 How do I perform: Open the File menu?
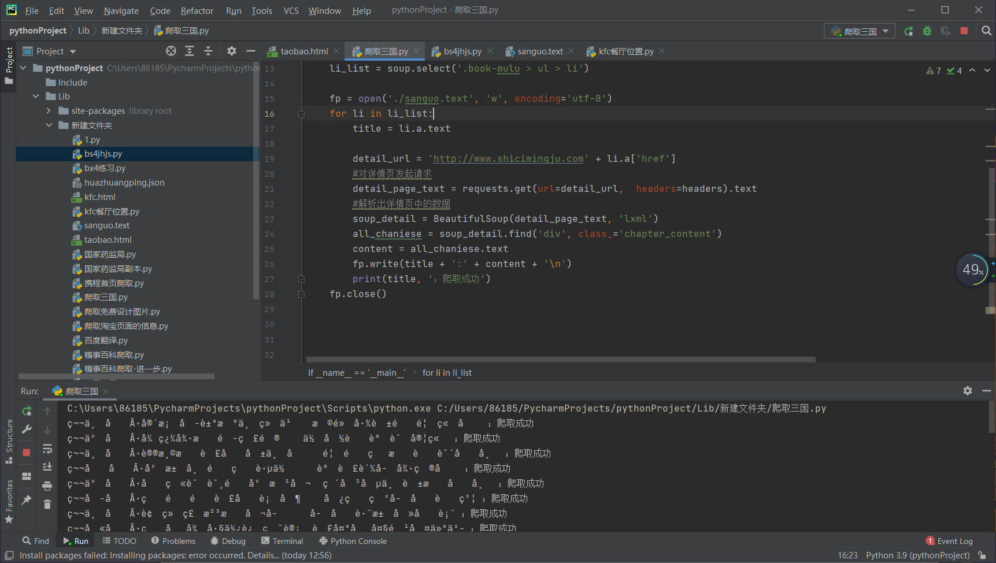point(32,10)
